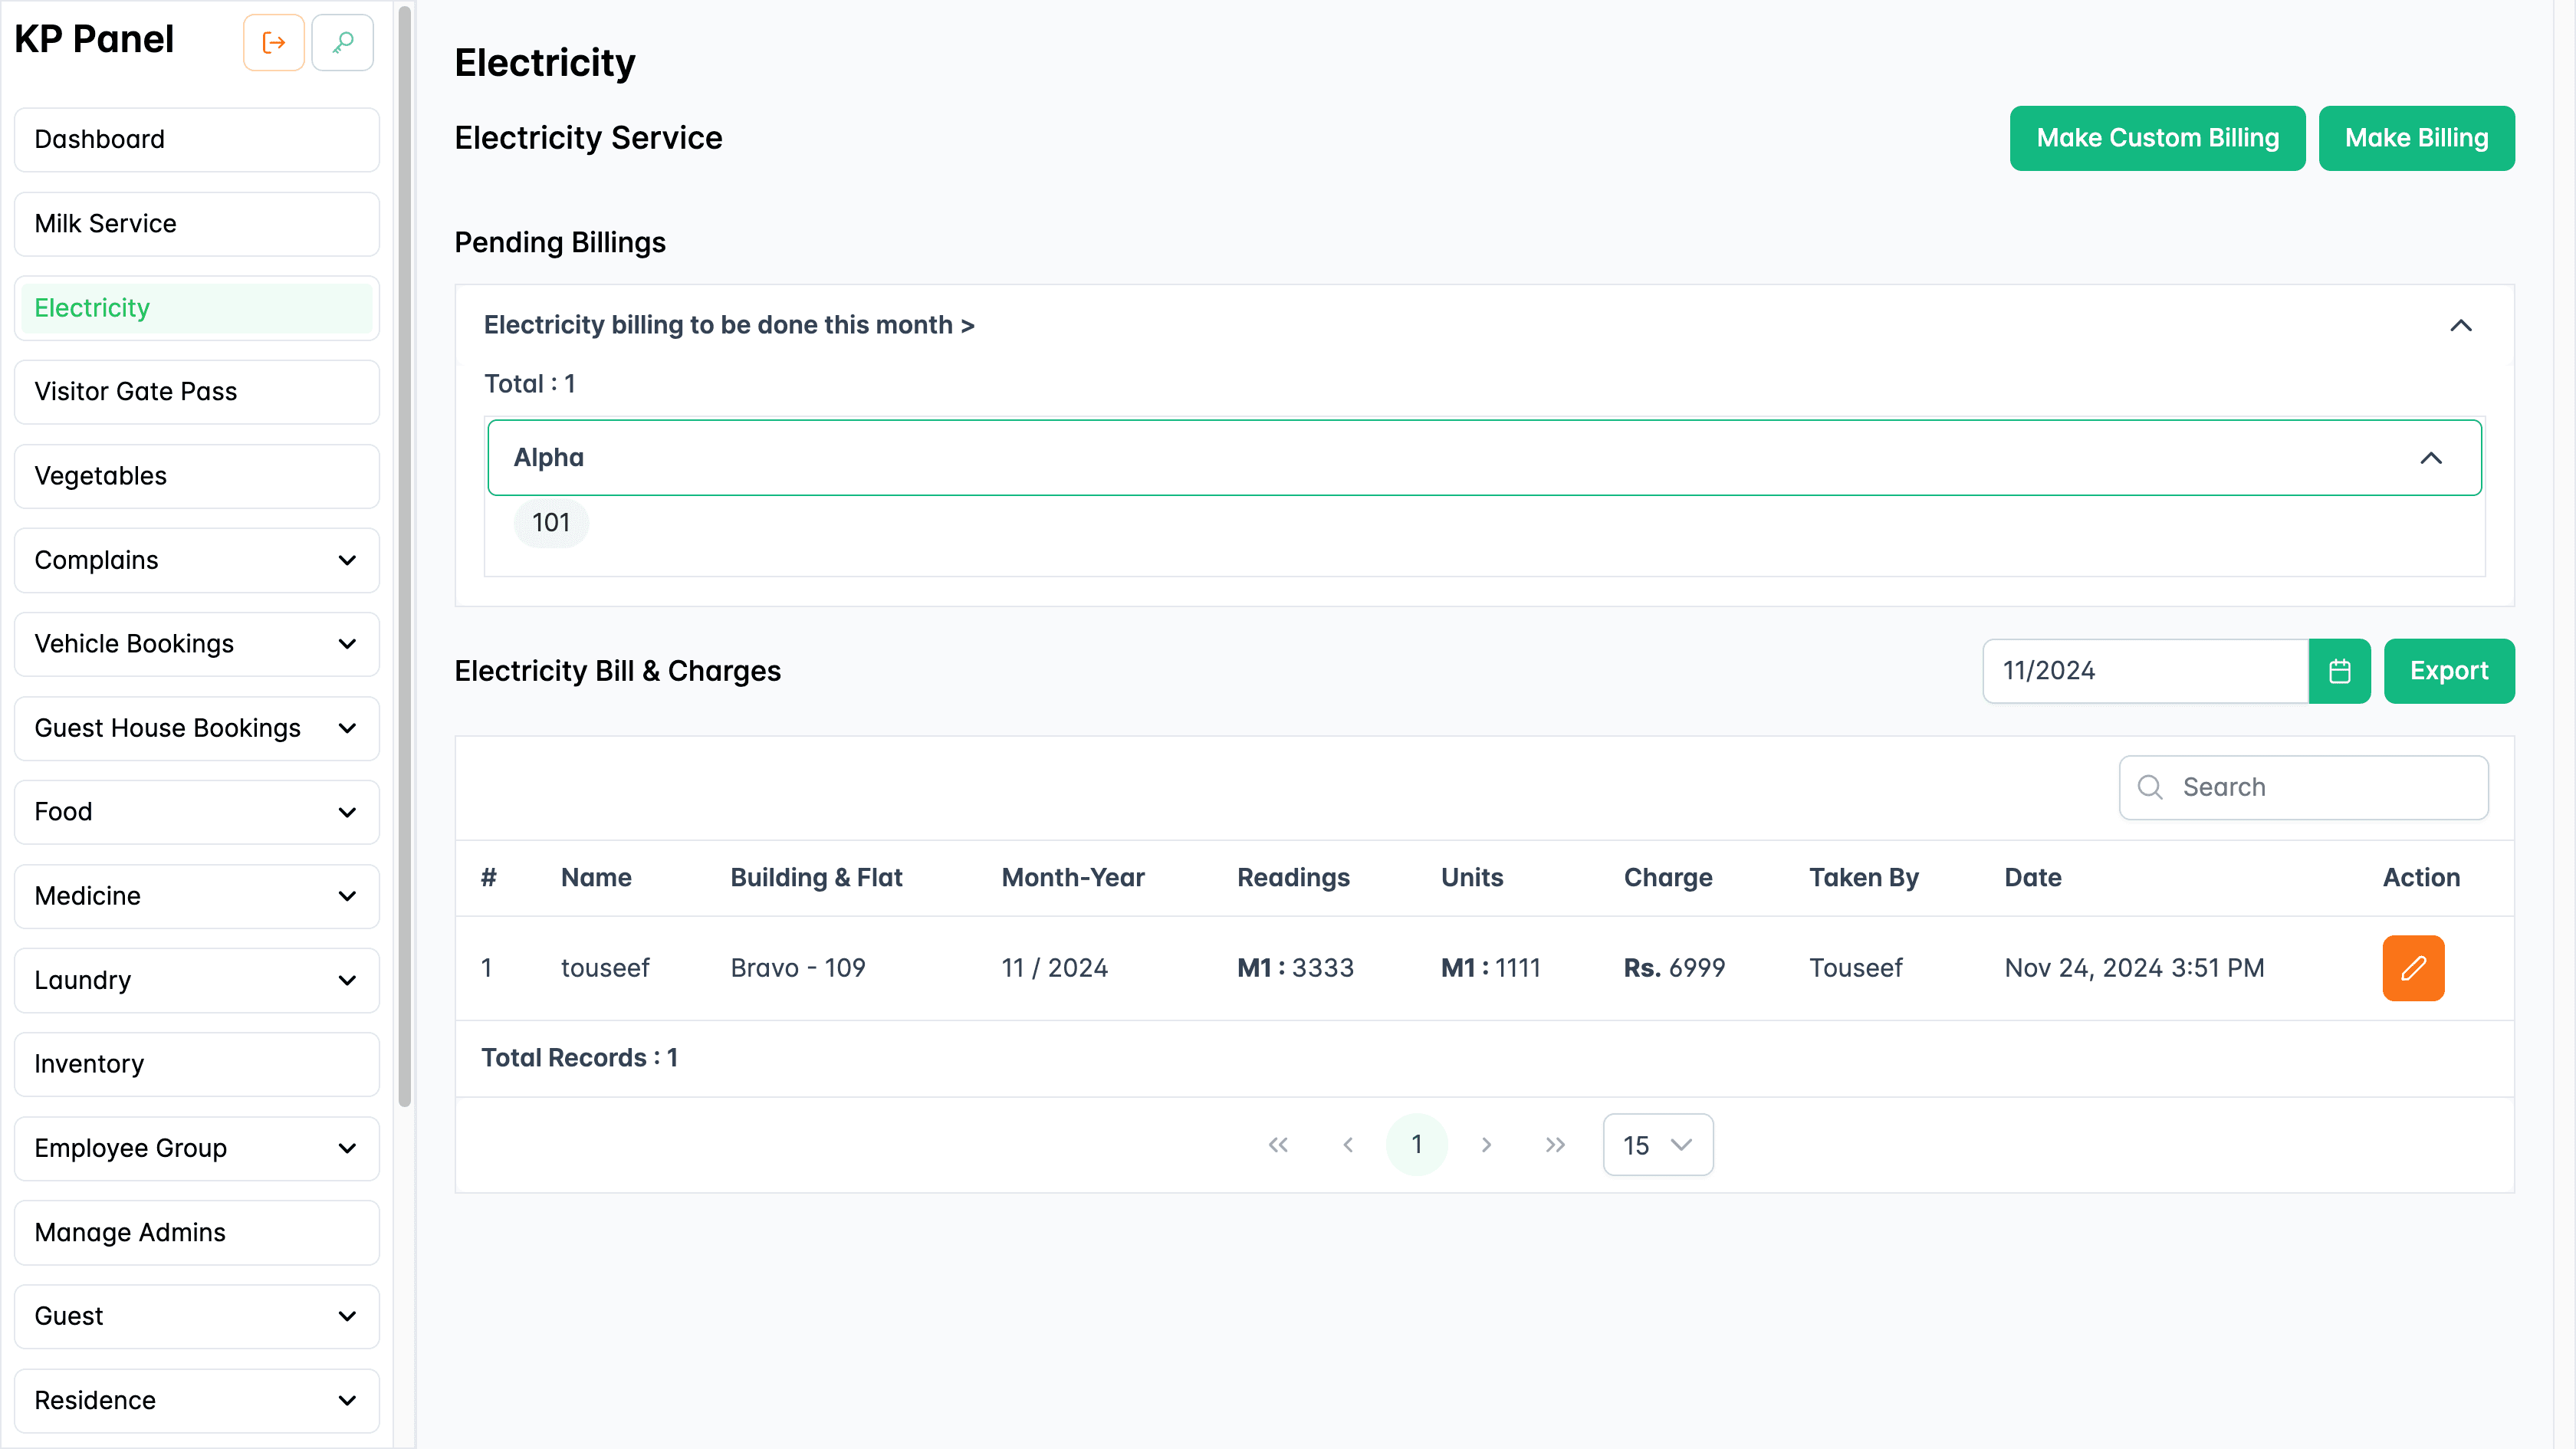Expand the Residence sidebar item

tap(196, 1400)
